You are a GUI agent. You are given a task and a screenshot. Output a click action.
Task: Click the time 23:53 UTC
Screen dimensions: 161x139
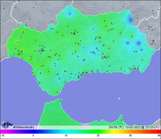click(152, 127)
